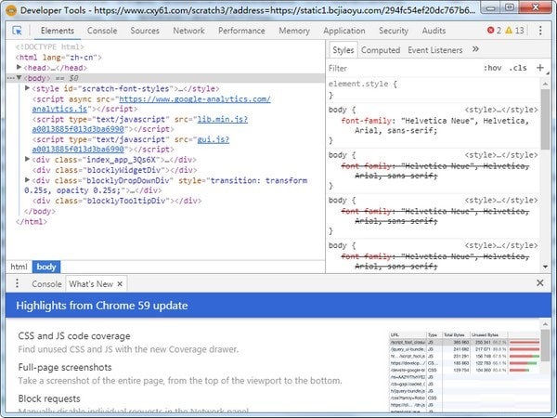Activate the inspect element picker icon

(x=17, y=31)
